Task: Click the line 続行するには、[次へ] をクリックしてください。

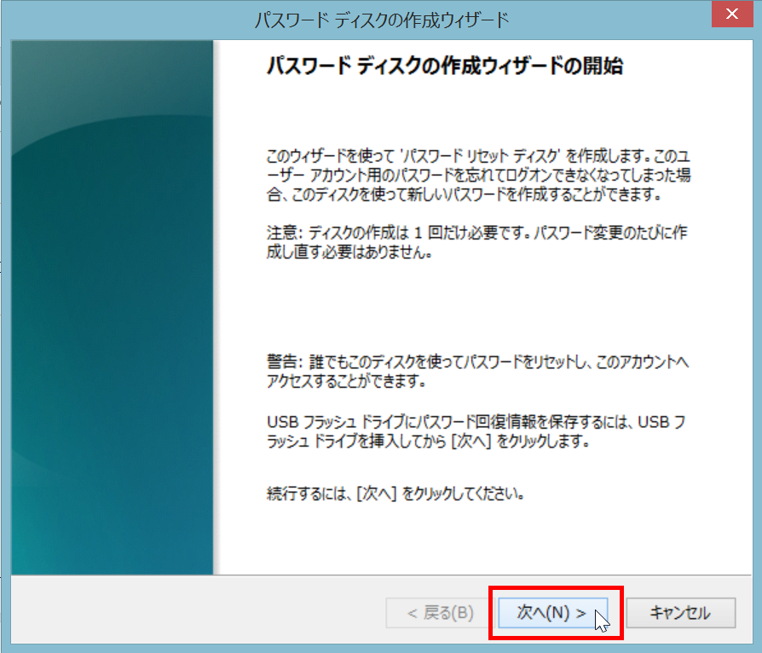Action: pos(395,494)
